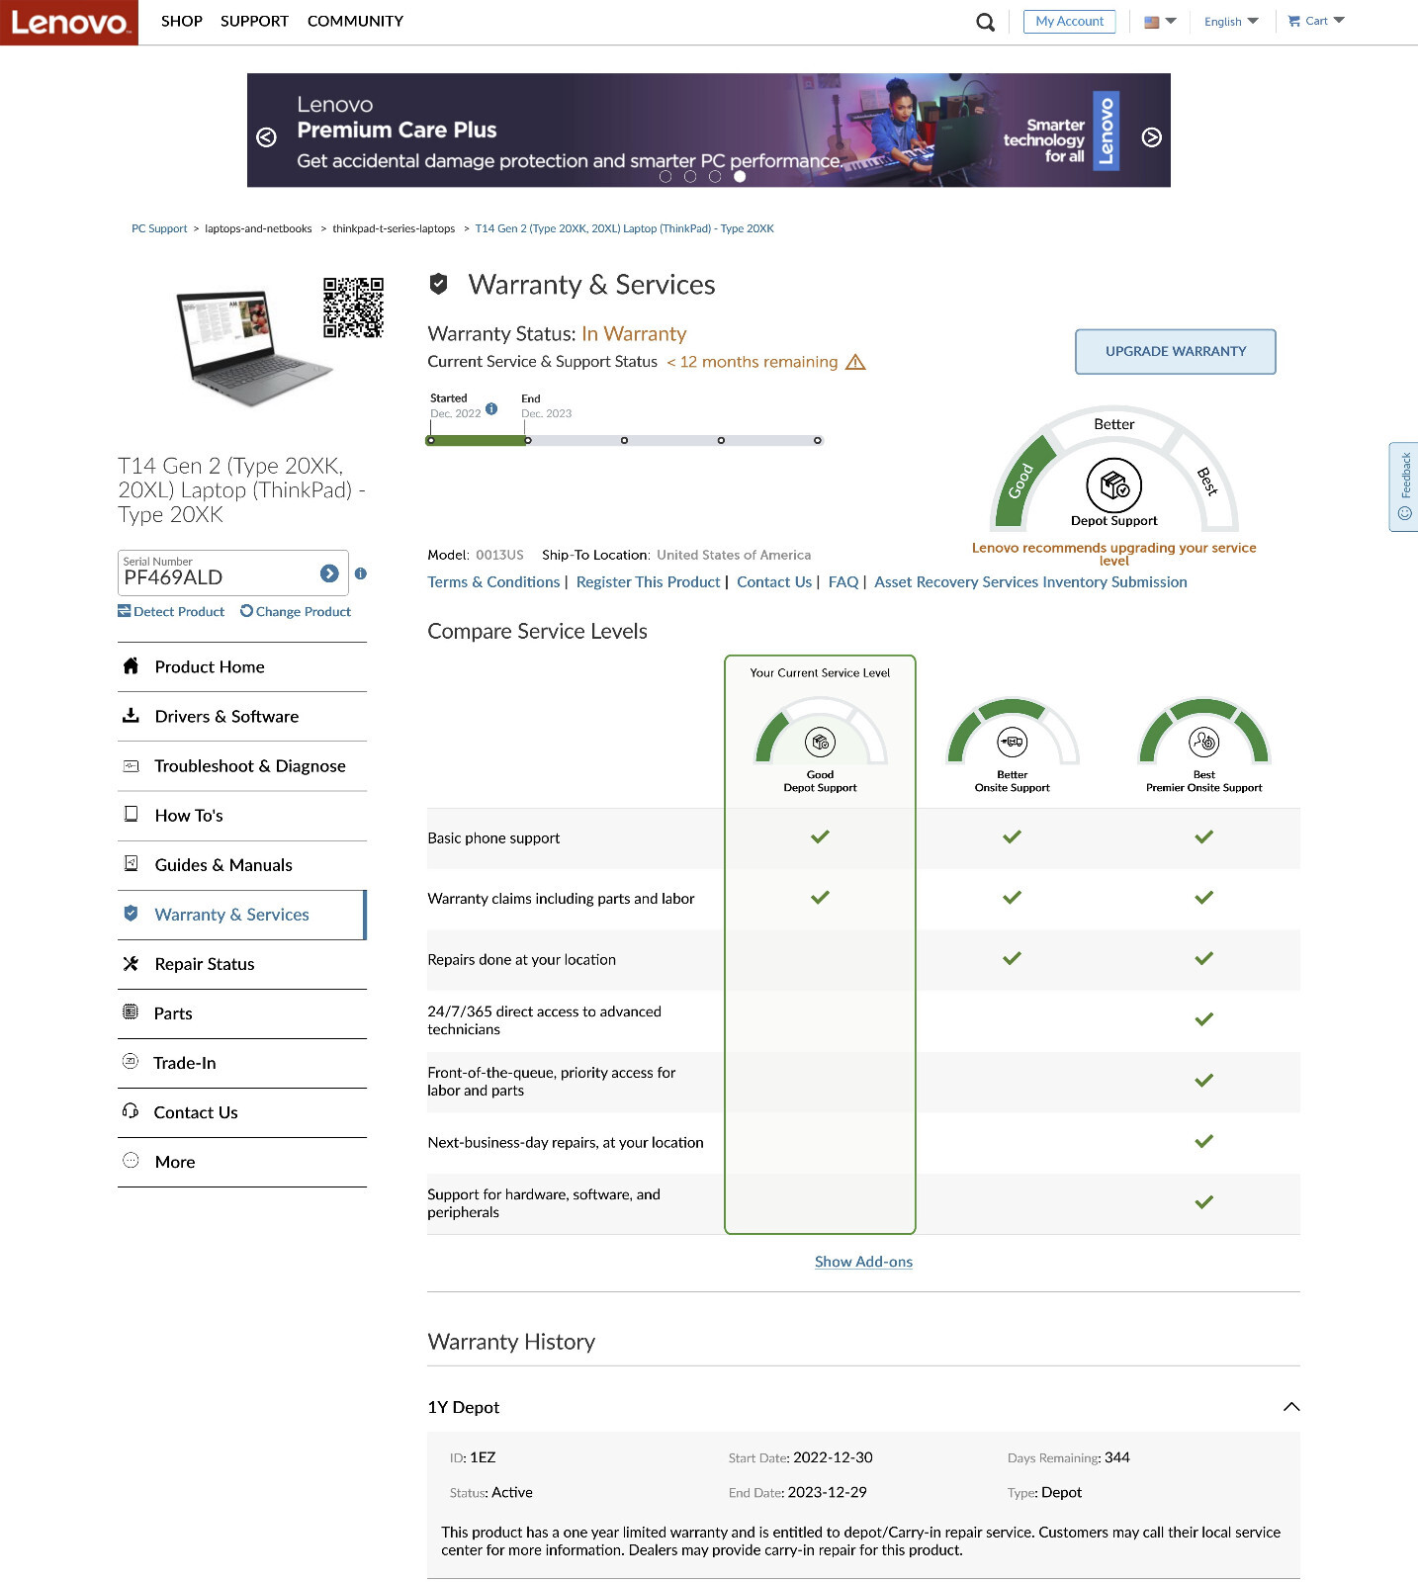Show next banner slide arrow
This screenshot has height=1582, width=1418.
(x=1152, y=137)
